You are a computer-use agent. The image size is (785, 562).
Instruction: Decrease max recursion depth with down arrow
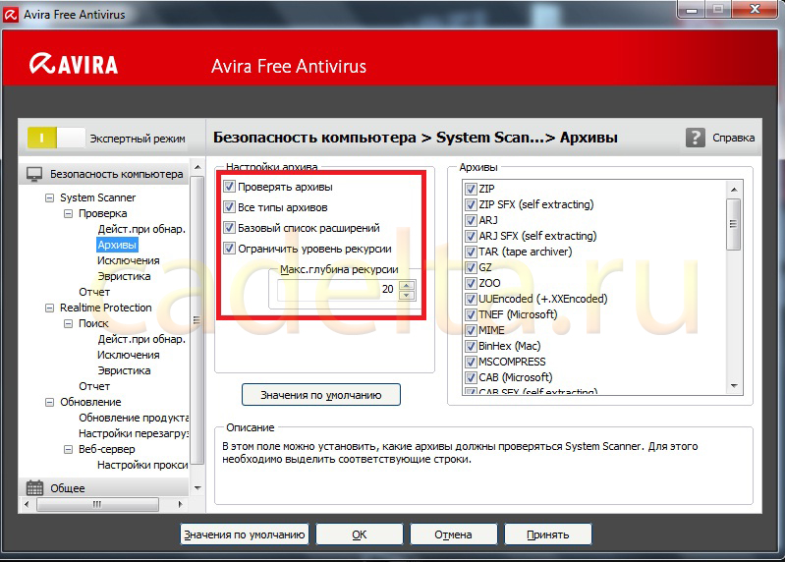pos(407,295)
